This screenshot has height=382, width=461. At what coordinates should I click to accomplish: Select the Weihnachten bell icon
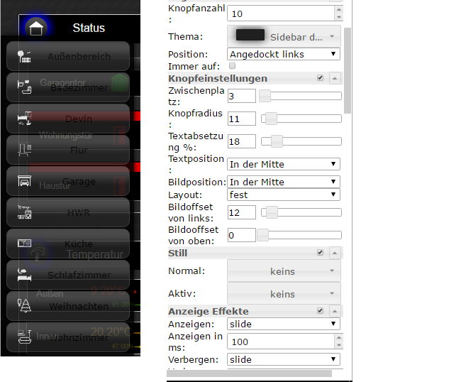pyautogui.click(x=24, y=306)
